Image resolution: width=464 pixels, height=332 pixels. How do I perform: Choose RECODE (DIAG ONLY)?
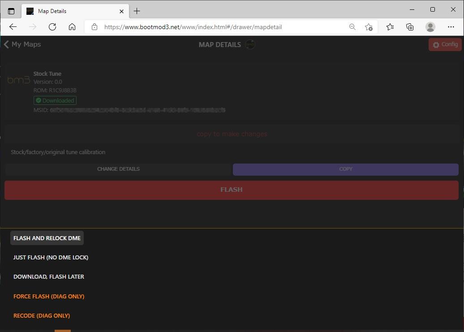click(42, 316)
